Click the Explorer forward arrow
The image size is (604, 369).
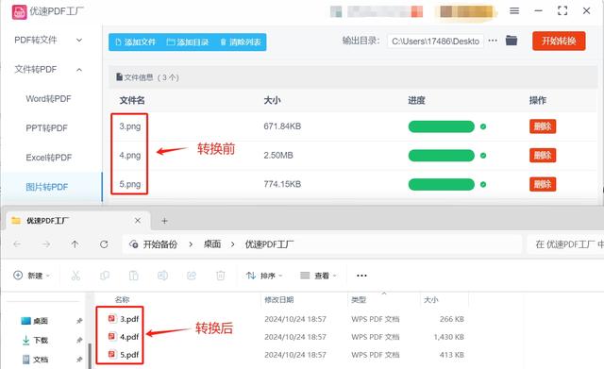pos(46,244)
